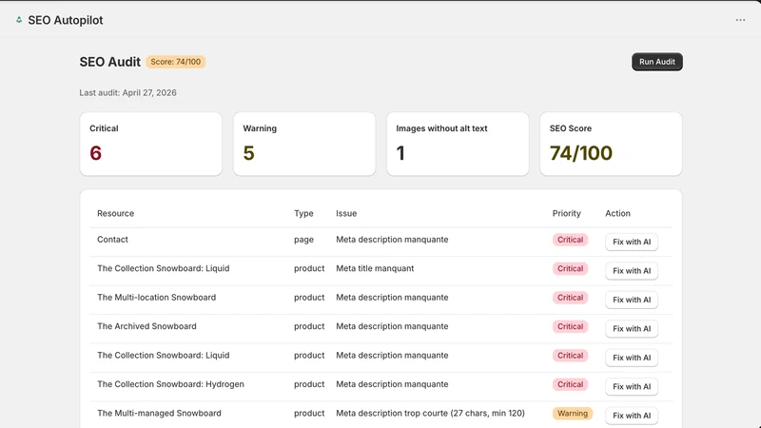Click The Collection Snowboard: Hydrogen resource name

click(x=170, y=384)
